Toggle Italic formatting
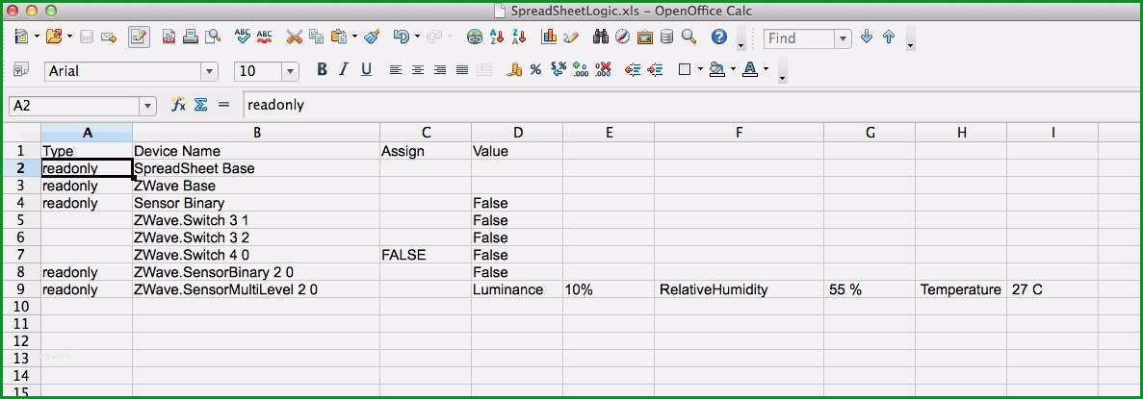The image size is (1143, 399). (x=344, y=69)
